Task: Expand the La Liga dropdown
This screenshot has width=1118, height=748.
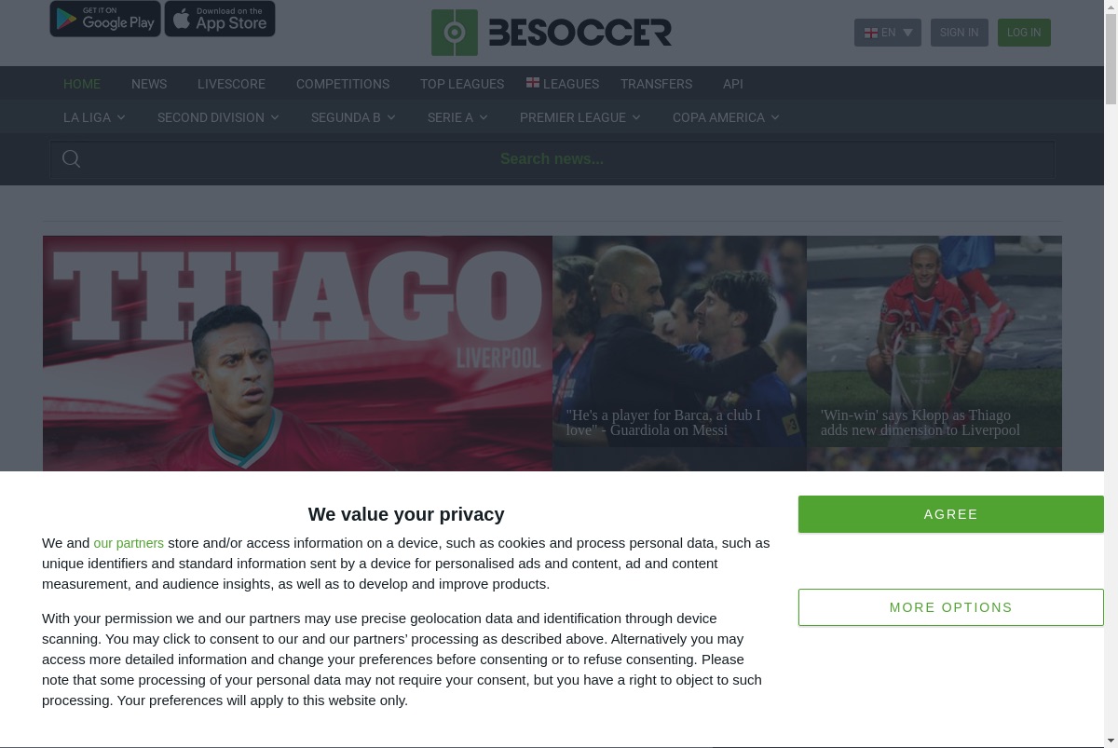Action: coord(94,117)
